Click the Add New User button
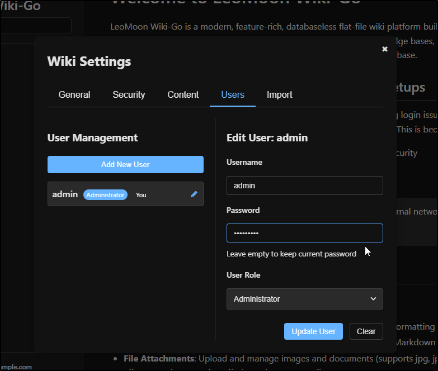Viewport: 438px width, 371px height. 125,165
